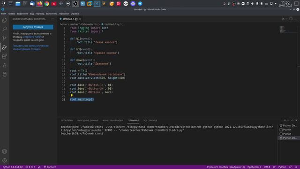The height and width of the screenshot is (169, 300).
Task: Switch to the КОНСОЛЬ ОТЛАДКИ panel tab
Action: (x=113, y=121)
